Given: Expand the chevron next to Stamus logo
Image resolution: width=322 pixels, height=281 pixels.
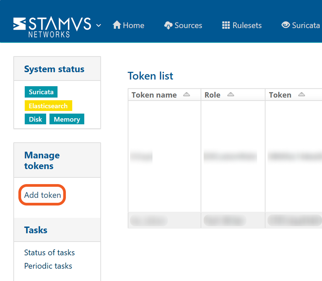Looking at the screenshot, I should [99, 25].
